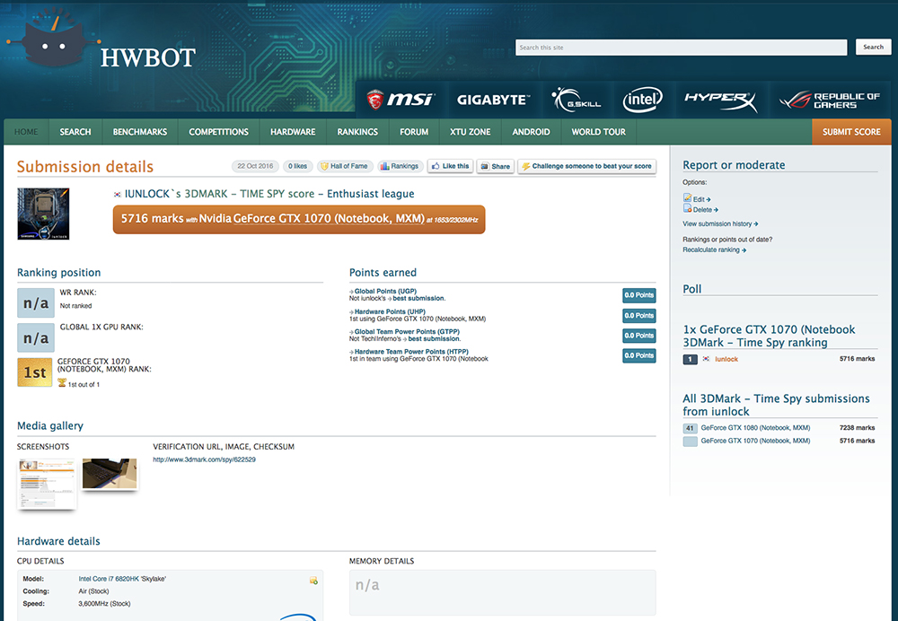Click the 1 rank badge beside iunlock
Screen dimensions: 898x621
[690, 360]
